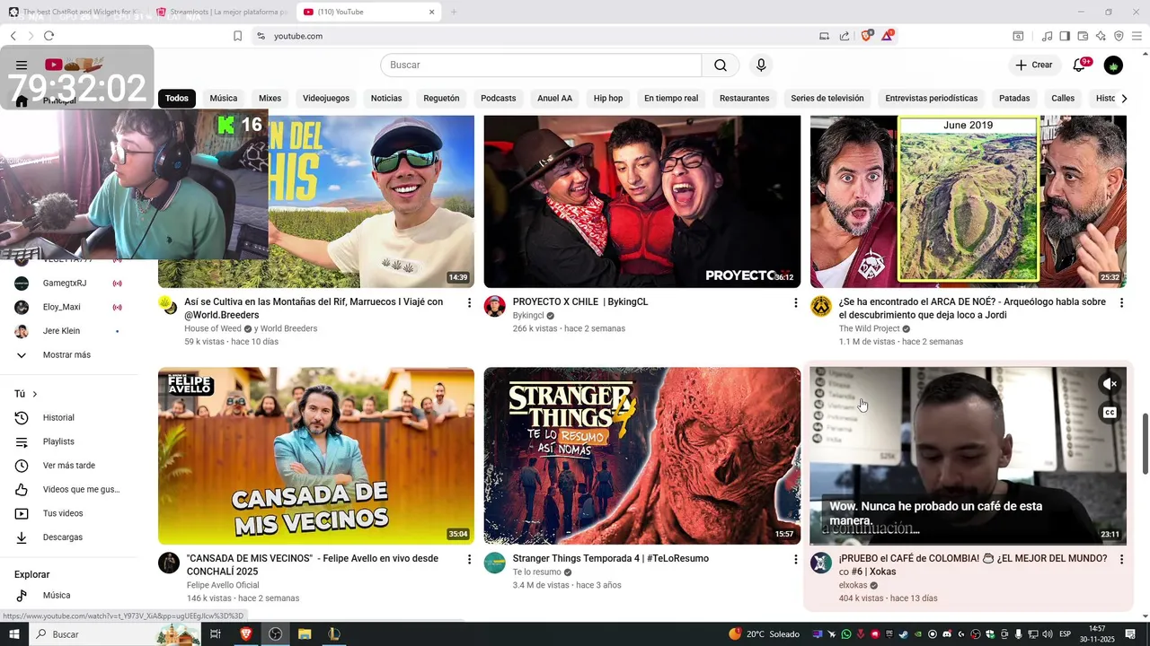This screenshot has height=646, width=1150.
Task: Open the elxokas channel name link
Action: pyautogui.click(x=853, y=585)
